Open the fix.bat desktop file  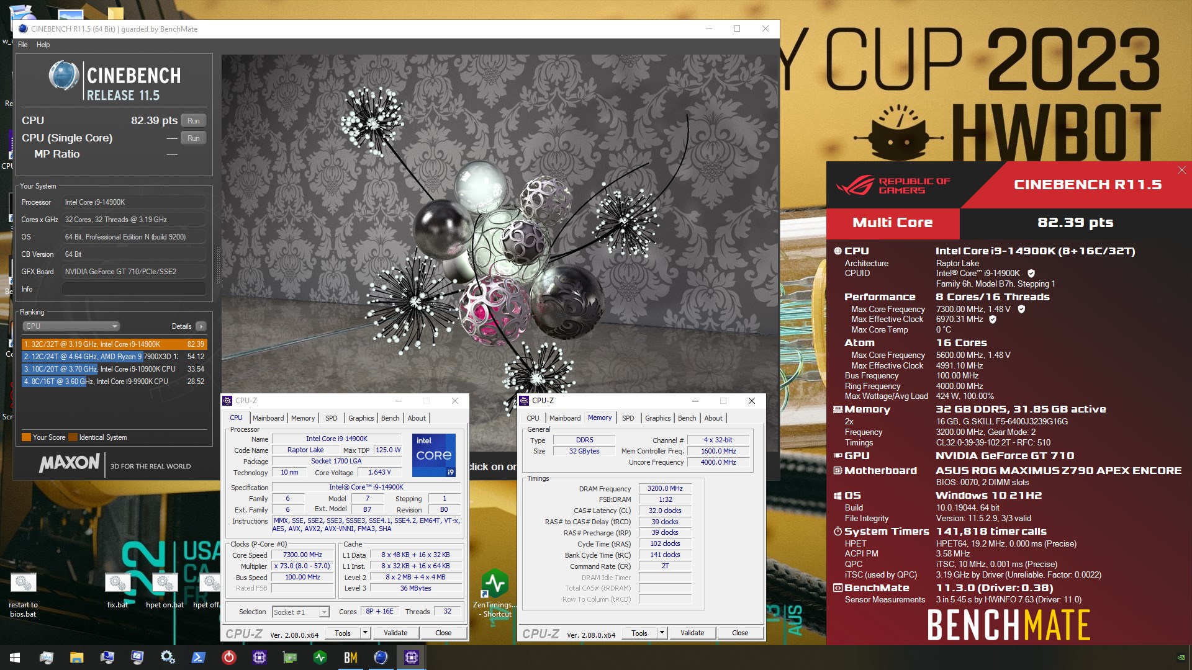point(117,591)
